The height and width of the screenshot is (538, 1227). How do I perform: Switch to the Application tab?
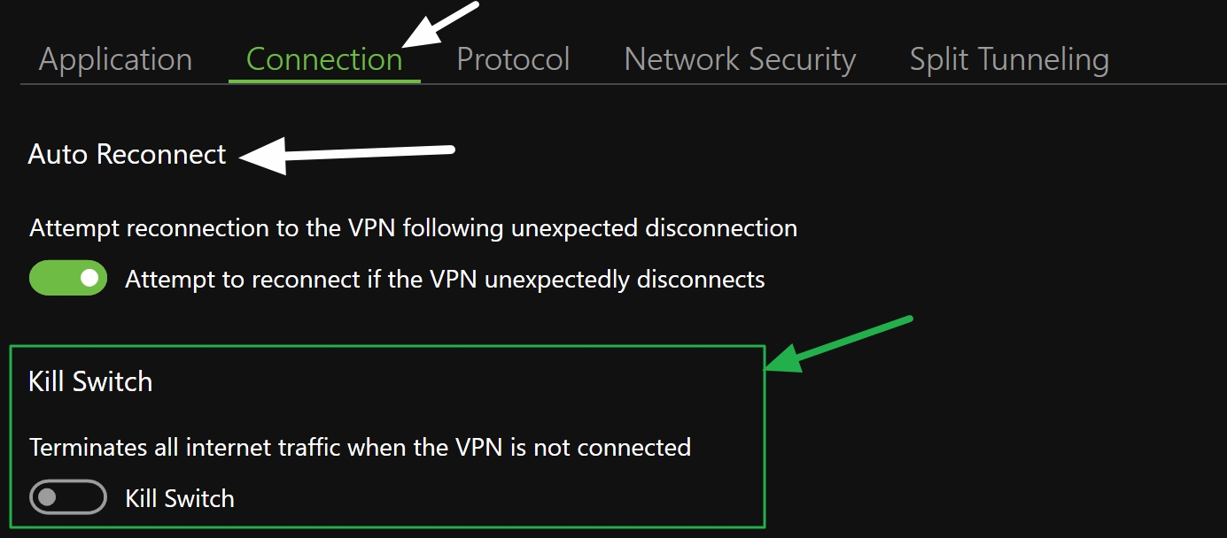115,58
